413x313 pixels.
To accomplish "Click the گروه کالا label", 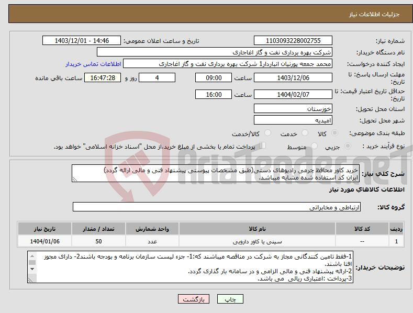I will click(x=391, y=207).
